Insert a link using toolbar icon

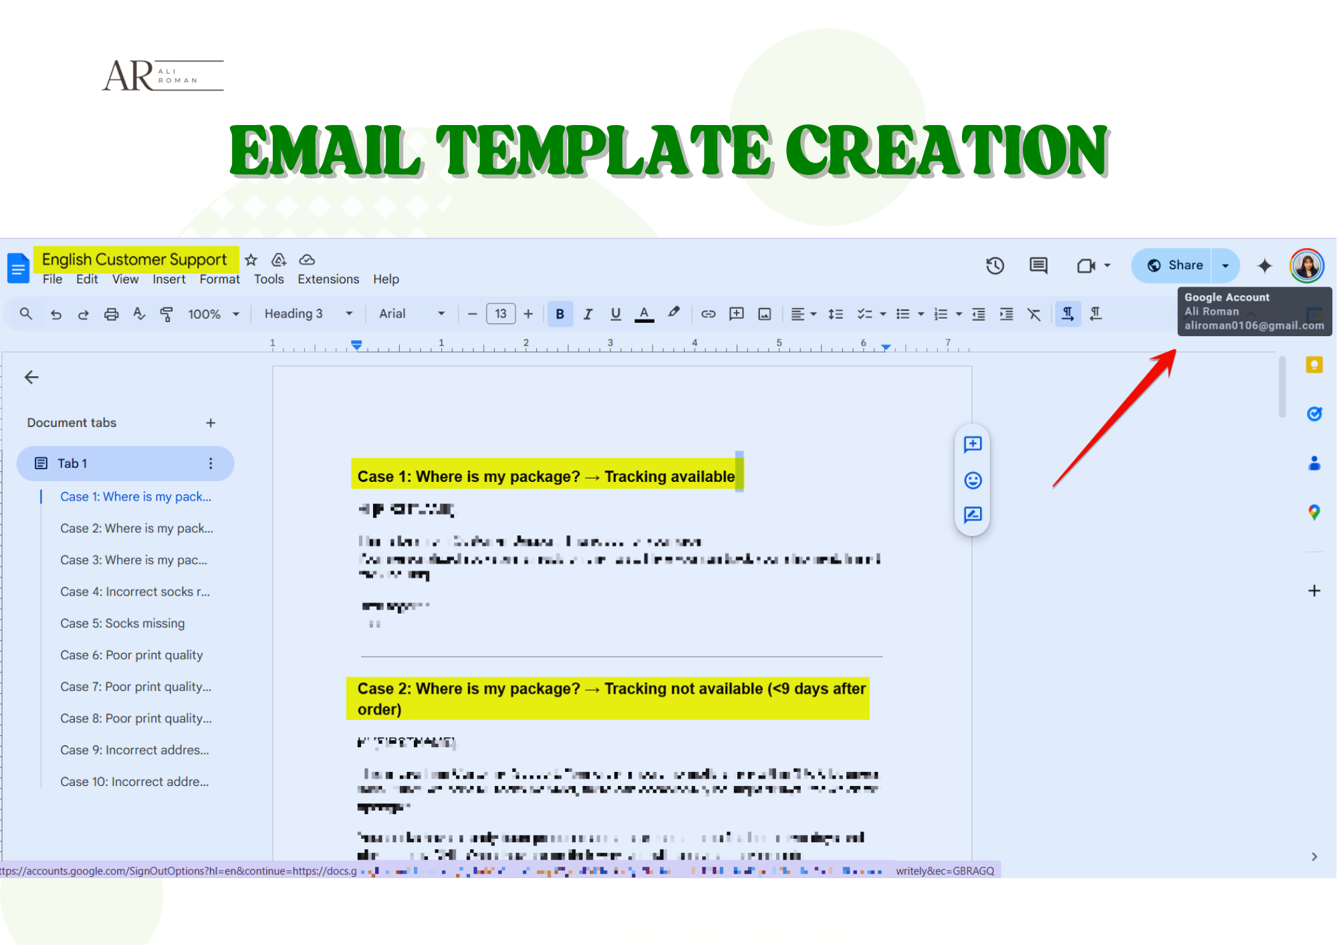(x=708, y=314)
